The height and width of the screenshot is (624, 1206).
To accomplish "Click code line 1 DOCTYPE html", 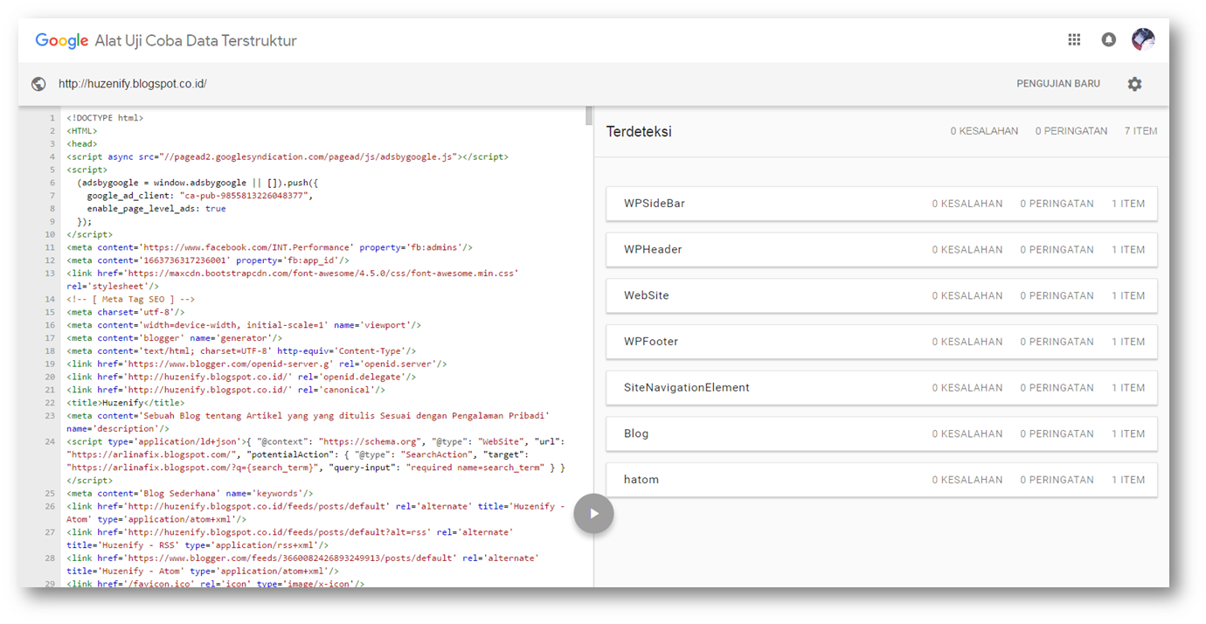I will pos(105,117).
